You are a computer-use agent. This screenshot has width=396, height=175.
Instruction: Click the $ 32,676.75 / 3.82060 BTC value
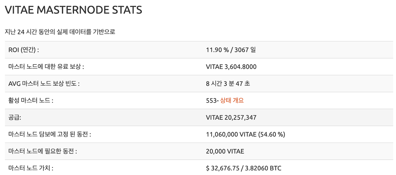pos(243,168)
